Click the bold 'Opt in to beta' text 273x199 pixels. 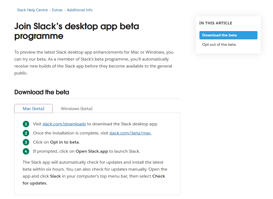point(65,142)
